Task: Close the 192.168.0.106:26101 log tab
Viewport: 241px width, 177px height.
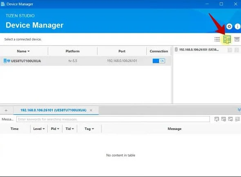Action: coord(91,110)
